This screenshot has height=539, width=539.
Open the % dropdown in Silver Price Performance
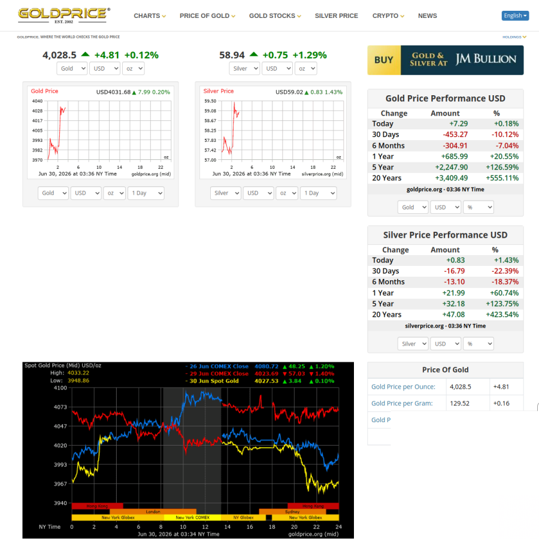pyautogui.click(x=479, y=344)
